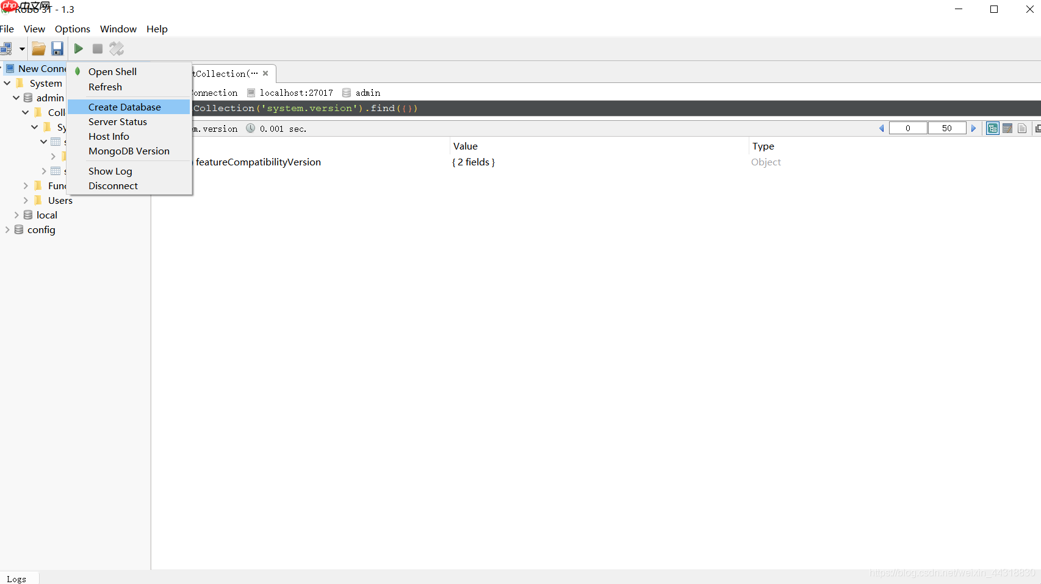This screenshot has width=1041, height=584.
Task: Expand the local database node
Action: point(16,215)
